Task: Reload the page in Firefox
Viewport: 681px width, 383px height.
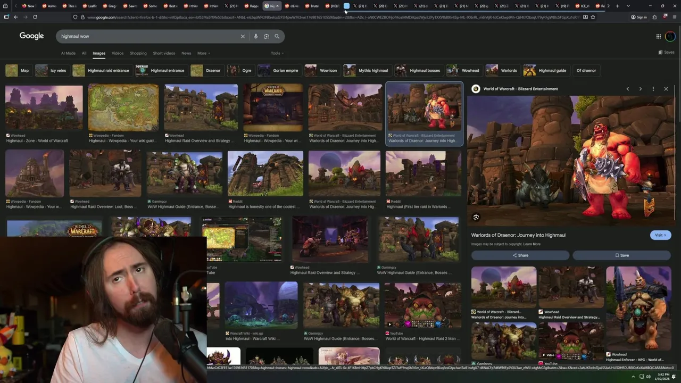Action: 35,17
